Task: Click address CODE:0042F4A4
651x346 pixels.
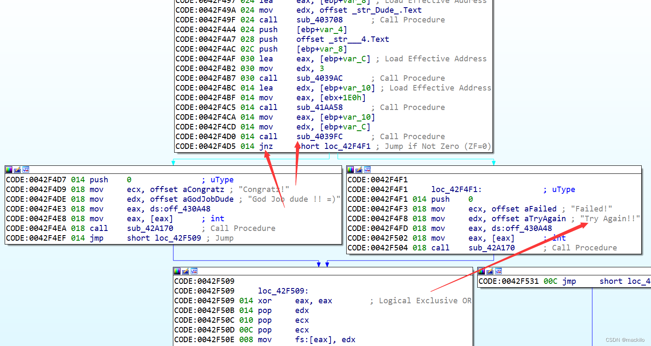Action: click(x=205, y=30)
